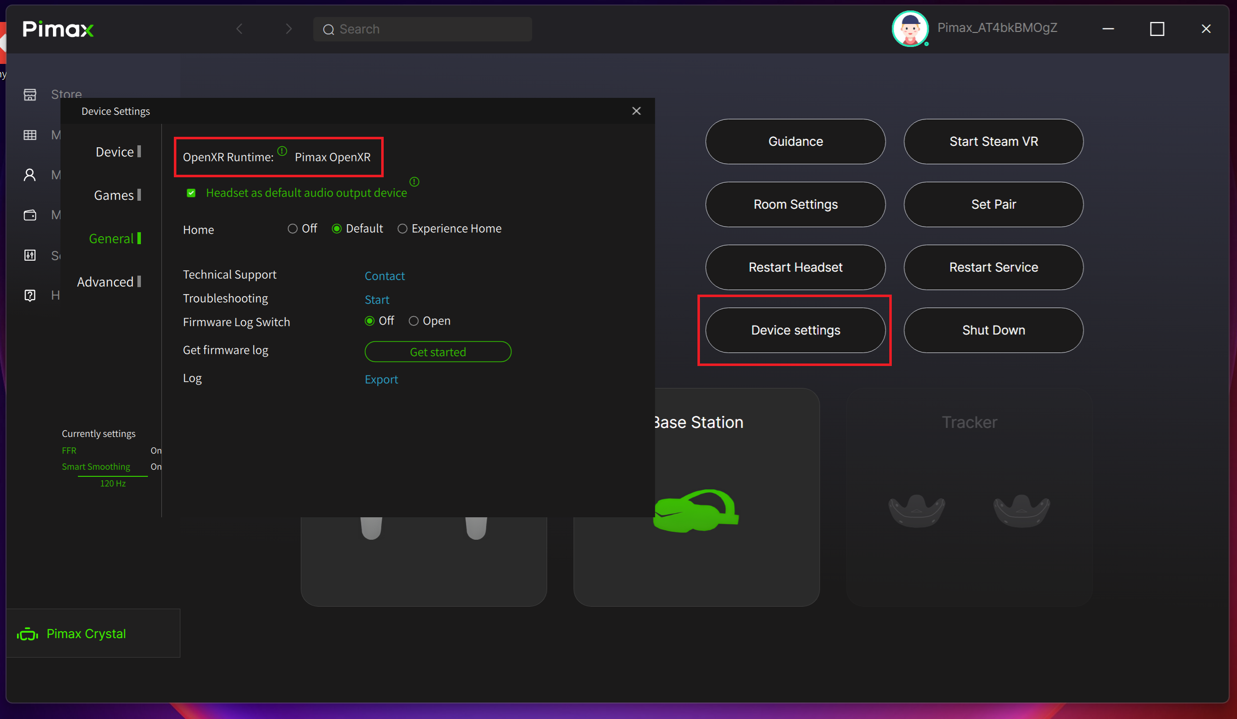
Task: Click the user profile sidebar icon
Action: pos(30,175)
